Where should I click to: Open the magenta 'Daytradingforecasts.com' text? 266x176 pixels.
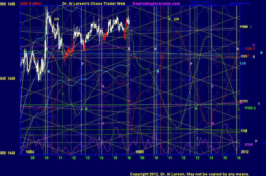(156, 4)
